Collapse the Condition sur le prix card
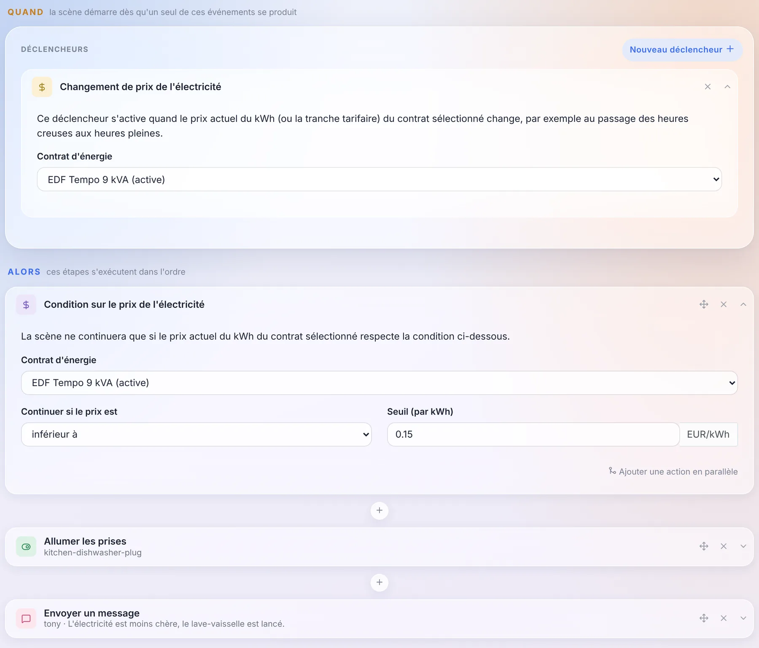This screenshot has width=759, height=648. 743,304
